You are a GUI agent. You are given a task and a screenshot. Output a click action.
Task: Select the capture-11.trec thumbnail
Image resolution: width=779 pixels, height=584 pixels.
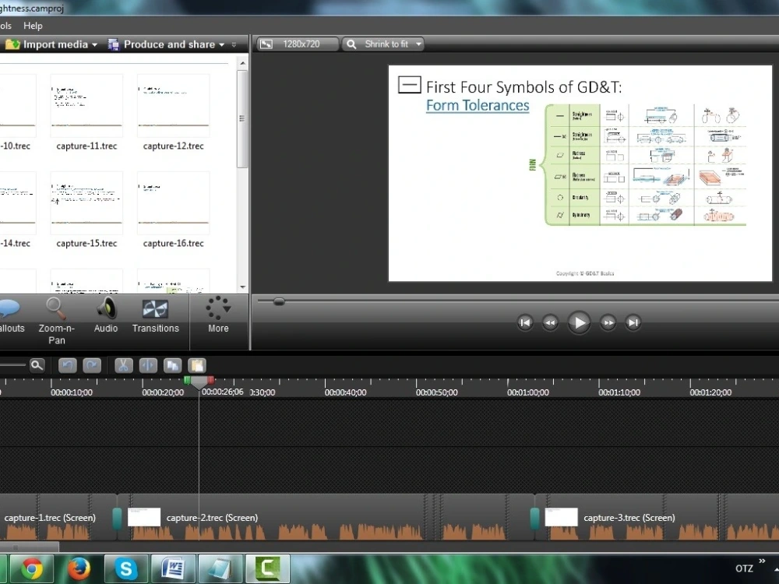[86, 105]
